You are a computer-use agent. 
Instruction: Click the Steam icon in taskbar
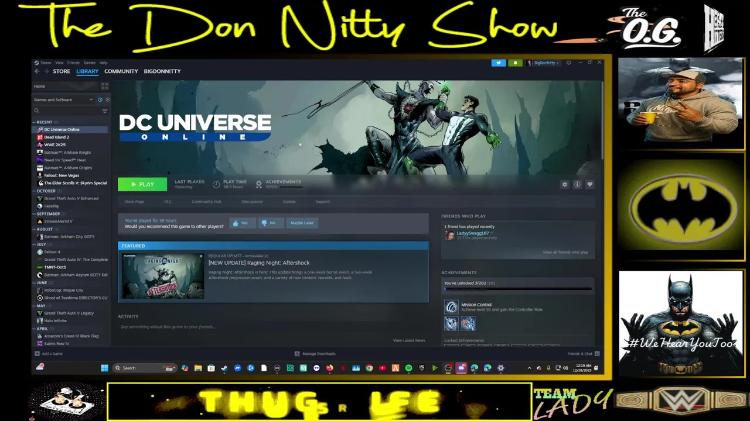click(224, 368)
